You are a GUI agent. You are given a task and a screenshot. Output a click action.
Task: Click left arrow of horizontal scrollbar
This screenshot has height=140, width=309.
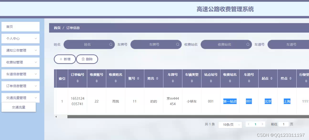point(56,116)
